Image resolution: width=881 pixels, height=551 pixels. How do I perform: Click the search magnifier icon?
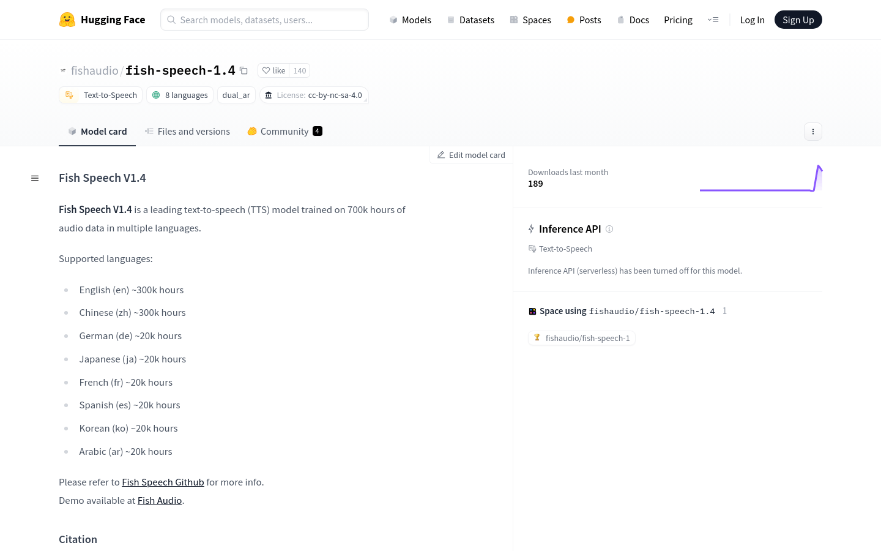(x=171, y=20)
